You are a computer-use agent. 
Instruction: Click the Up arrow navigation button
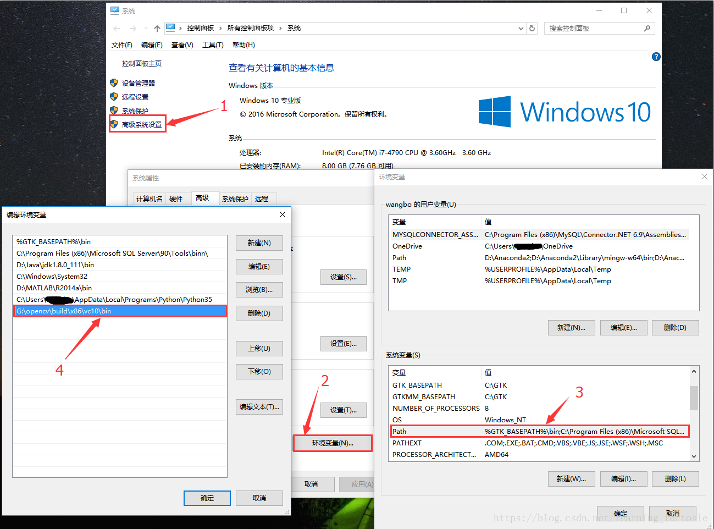pos(157,28)
